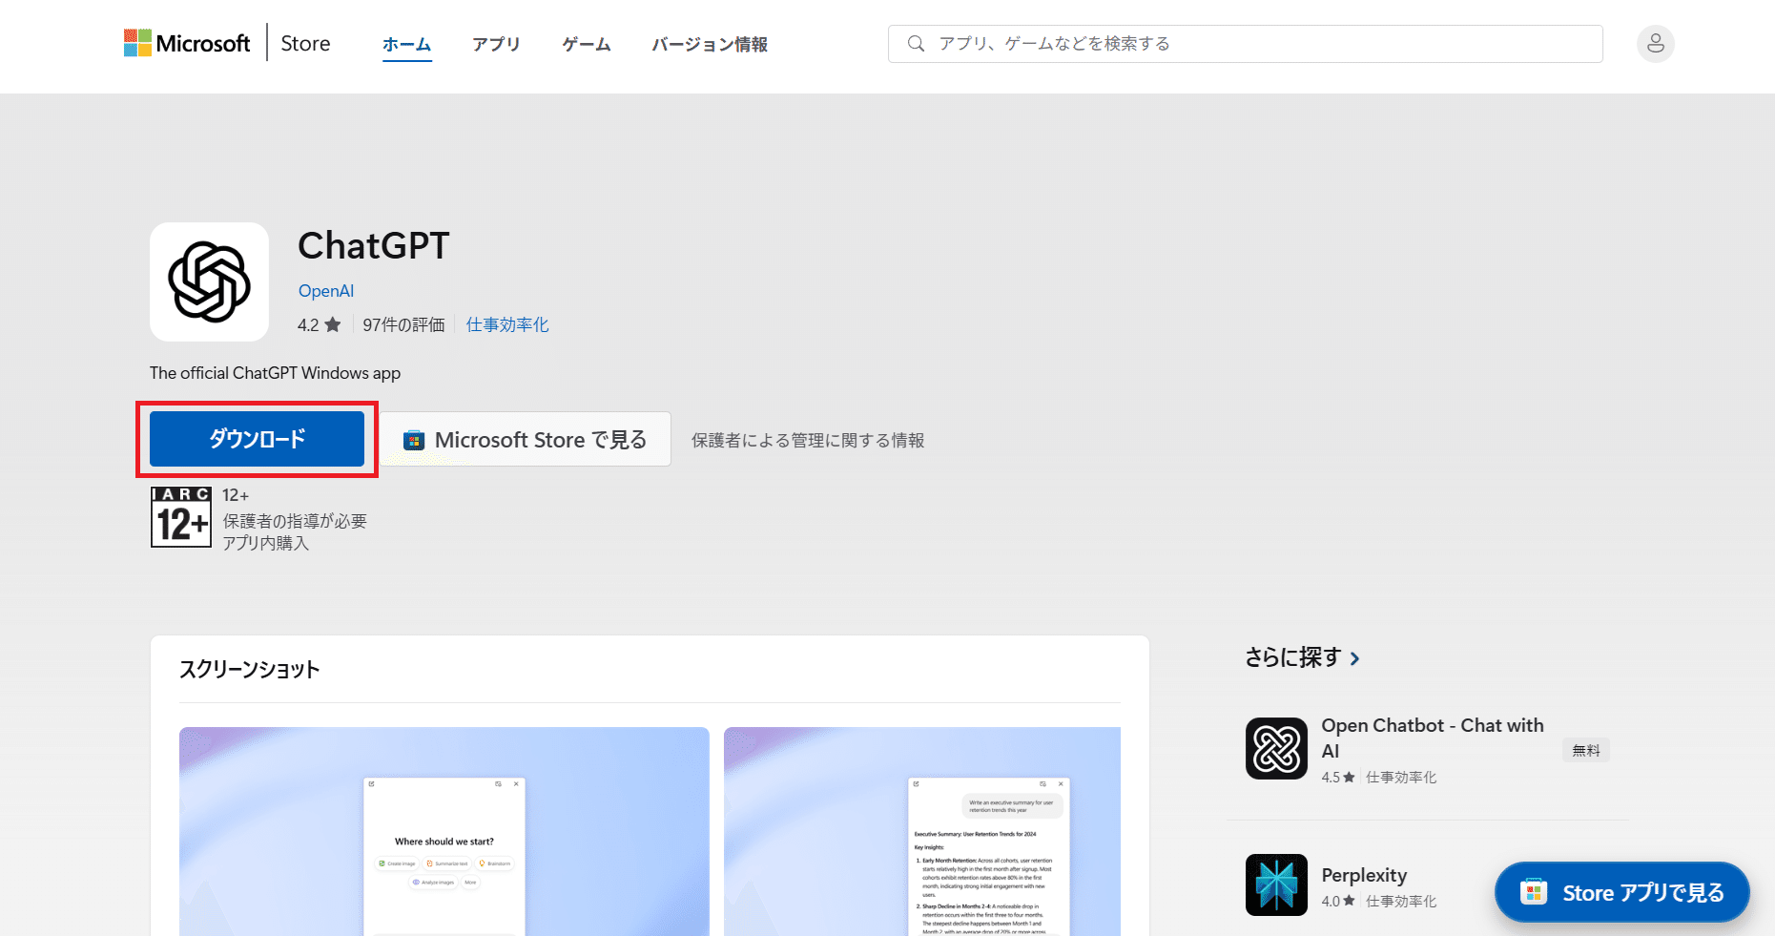Screen dimensions: 1775x936
Task: Focus the アプリ、ゲームなどを検索する search field
Action: point(1246,44)
